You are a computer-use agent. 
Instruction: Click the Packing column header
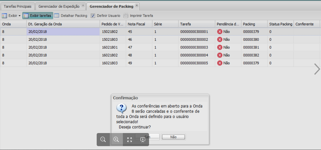pyautogui.click(x=254, y=24)
